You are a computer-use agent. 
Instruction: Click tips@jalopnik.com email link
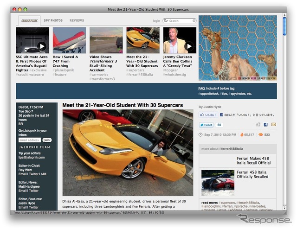(32, 157)
